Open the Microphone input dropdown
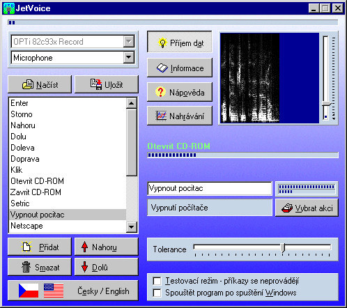The height and width of the screenshot is (308, 347). (x=129, y=57)
